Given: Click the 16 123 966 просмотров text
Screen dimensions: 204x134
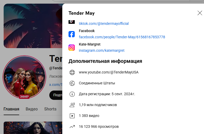Looking at the screenshot, I should point(99,126).
